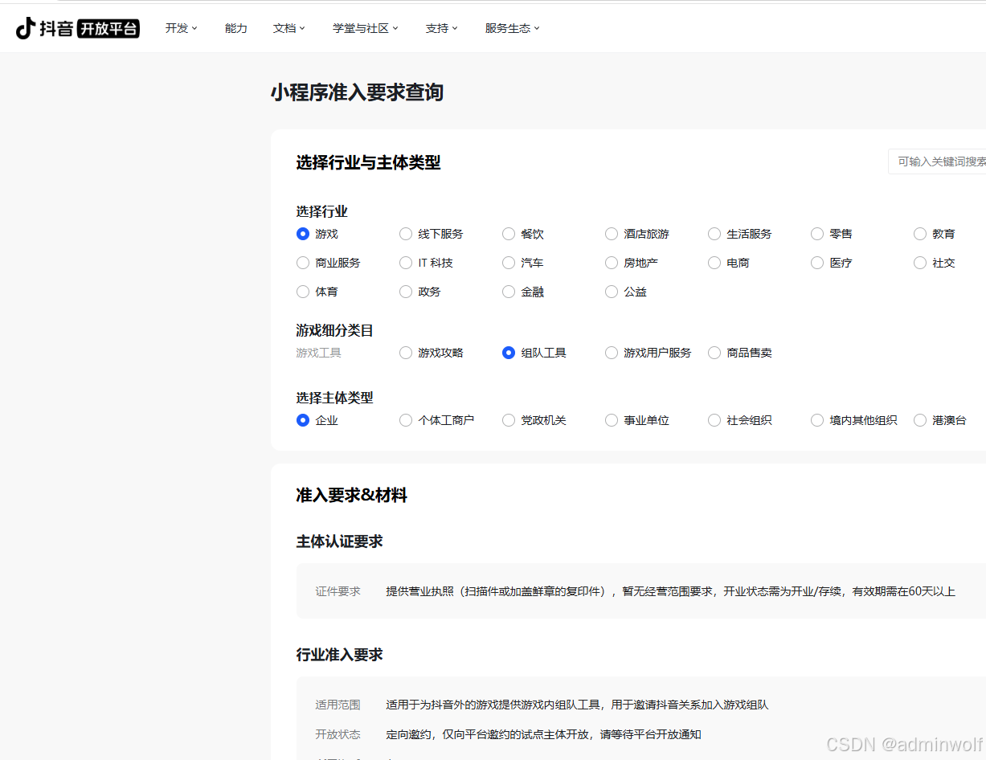Viewport: 986px width, 760px height.
Task: Expand the 文档 dropdown menu
Action: point(289,28)
